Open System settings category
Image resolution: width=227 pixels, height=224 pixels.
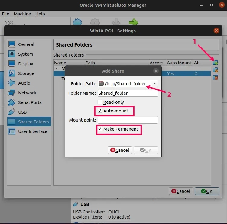pyautogui.click(x=29, y=54)
